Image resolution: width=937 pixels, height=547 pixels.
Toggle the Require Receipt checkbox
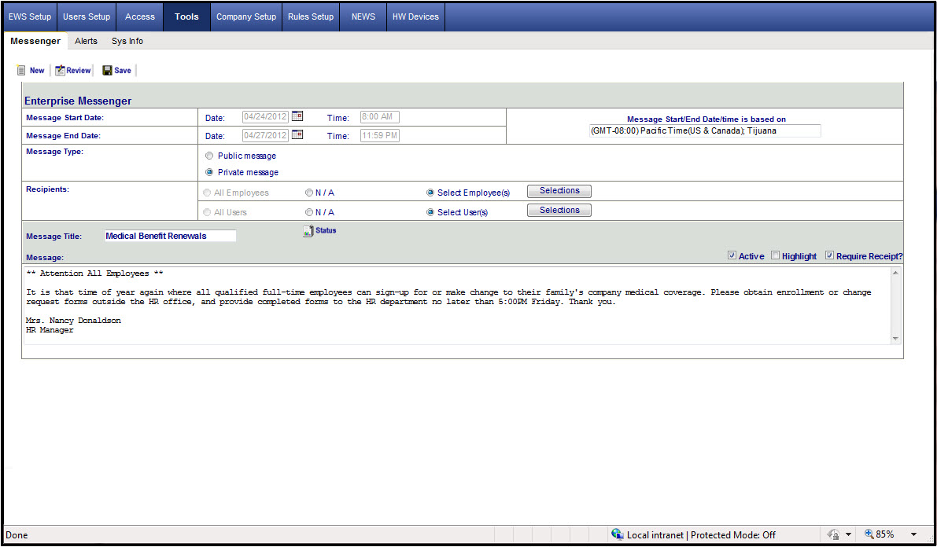[x=829, y=255]
